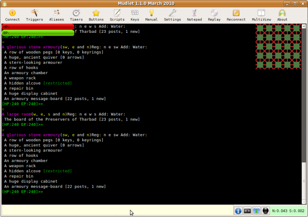The height and width of the screenshot is (217, 308).
Task: Click the green and red mini map pattern
Action: coord(278,47)
